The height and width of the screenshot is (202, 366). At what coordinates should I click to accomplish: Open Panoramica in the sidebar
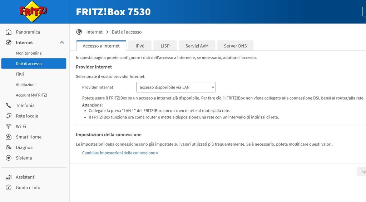point(28,32)
